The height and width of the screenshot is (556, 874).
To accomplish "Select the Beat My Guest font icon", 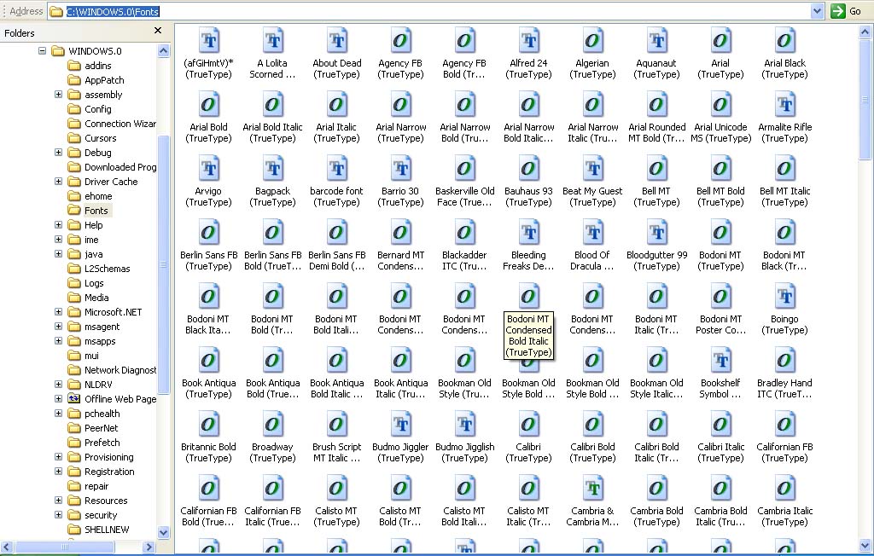I will pyautogui.click(x=592, y=168).
